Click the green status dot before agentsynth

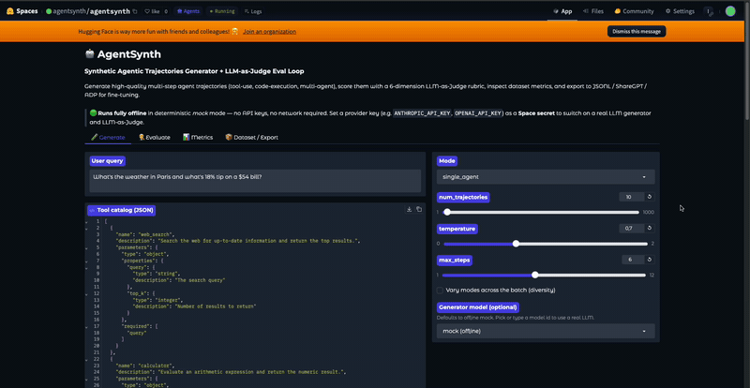49,11
